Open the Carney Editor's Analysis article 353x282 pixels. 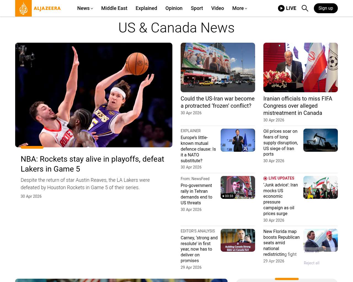[199, 249]
